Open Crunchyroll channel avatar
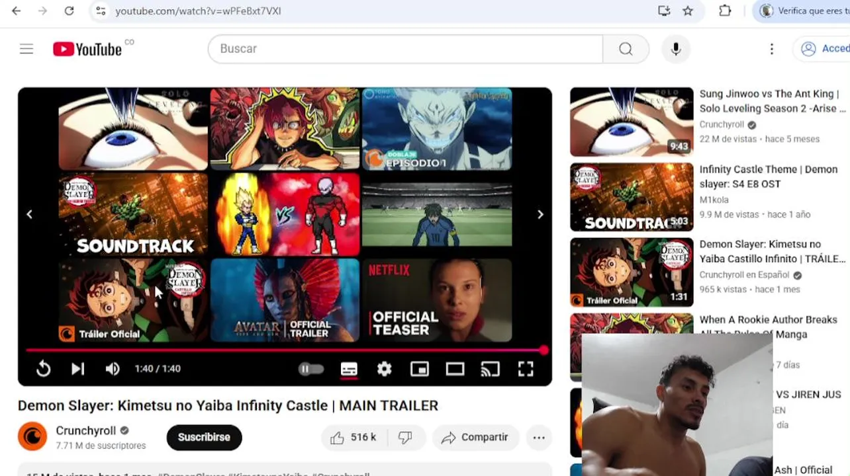This screenshot has height=476, width=850. (x=32, y=437)
